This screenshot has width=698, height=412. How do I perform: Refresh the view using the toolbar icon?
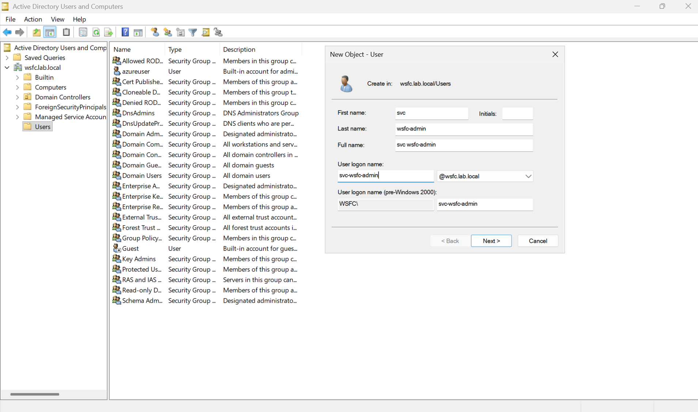coord(96,32)
